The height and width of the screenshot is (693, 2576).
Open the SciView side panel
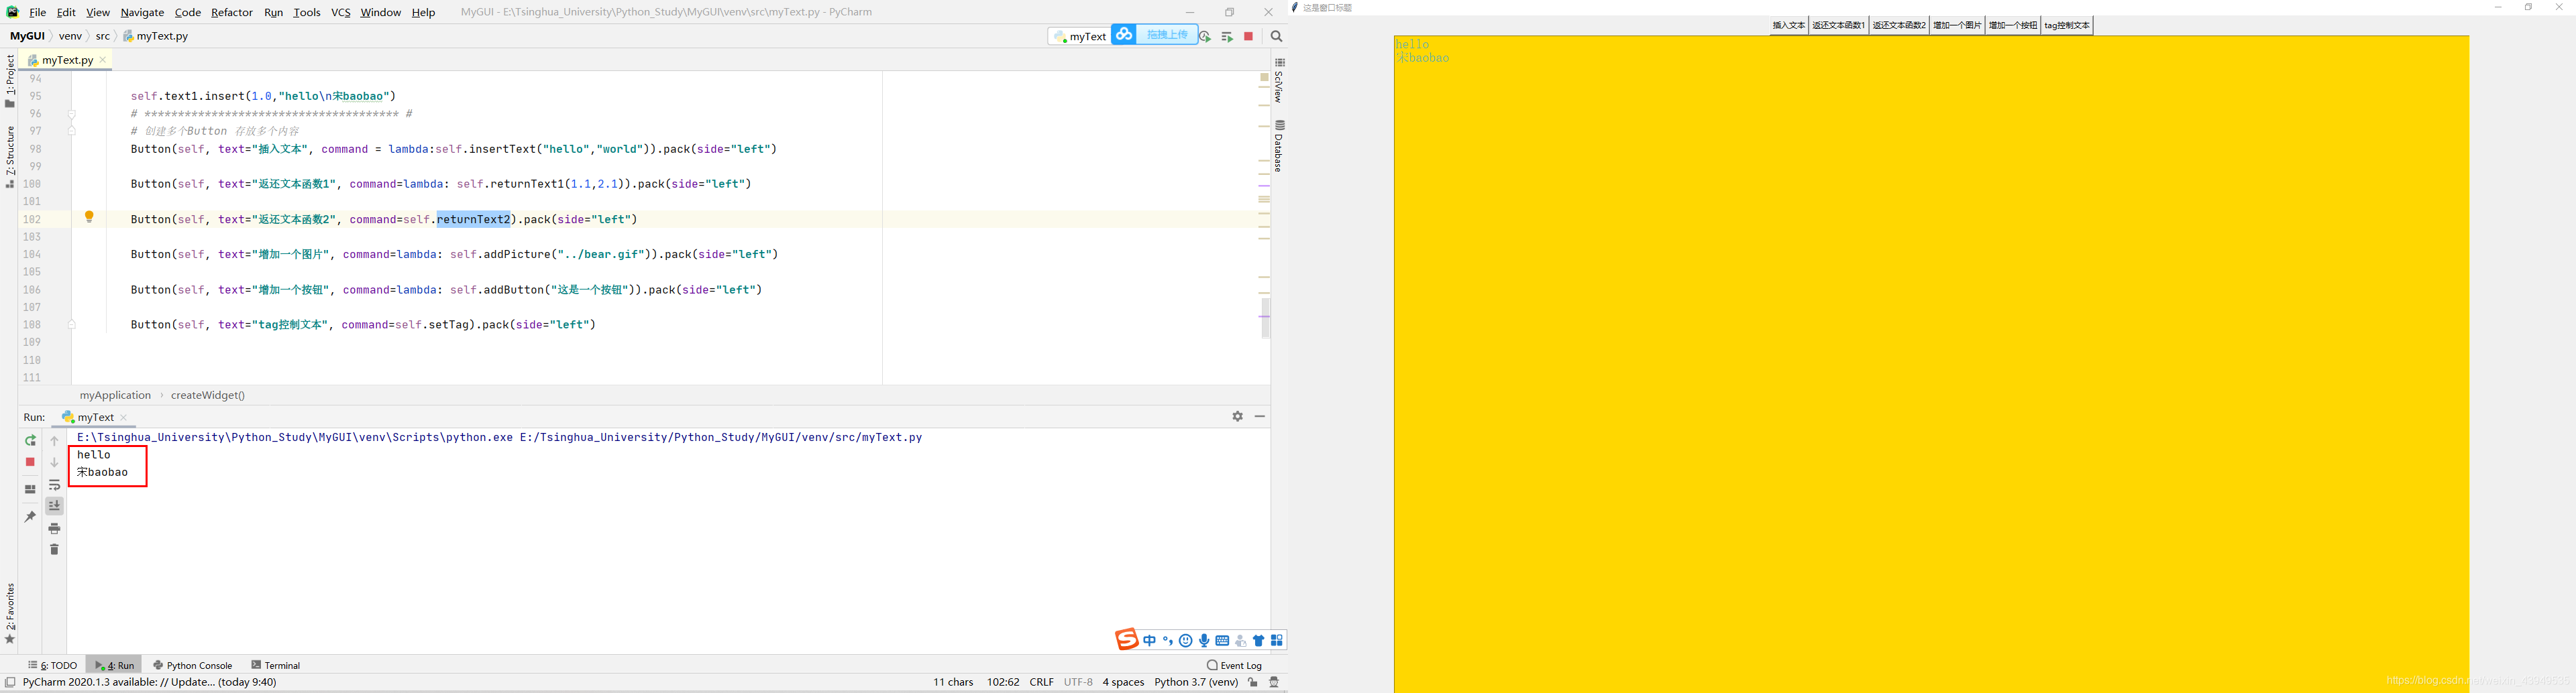click(1279, 81)
